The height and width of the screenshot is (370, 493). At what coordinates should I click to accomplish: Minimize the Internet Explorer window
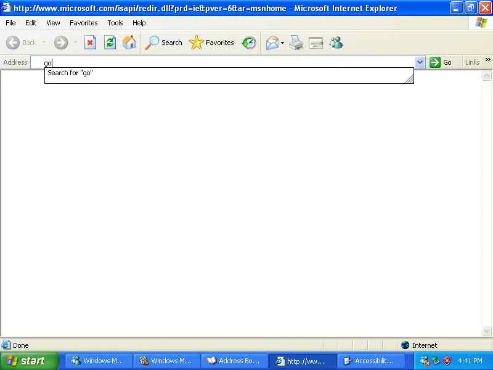click(456, 8)
